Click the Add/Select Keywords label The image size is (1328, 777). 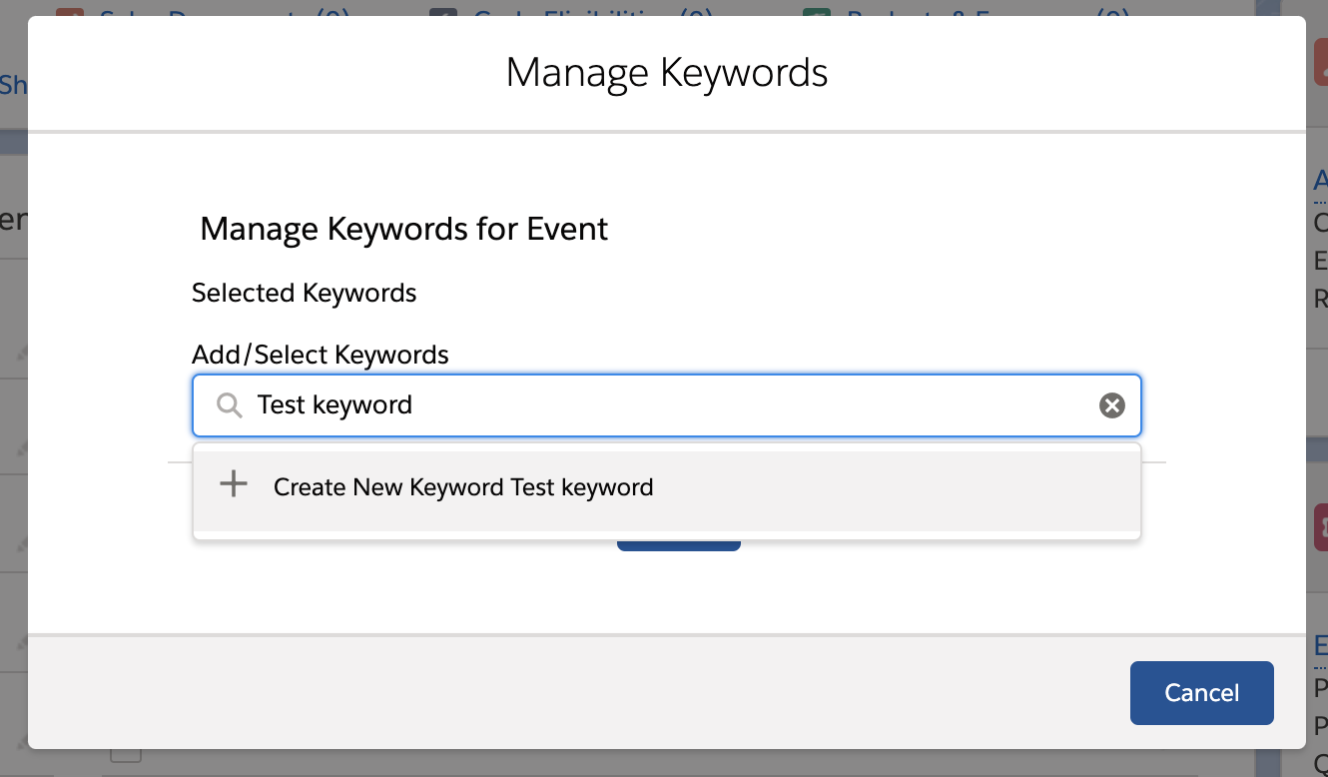click(x=321, y=355)
